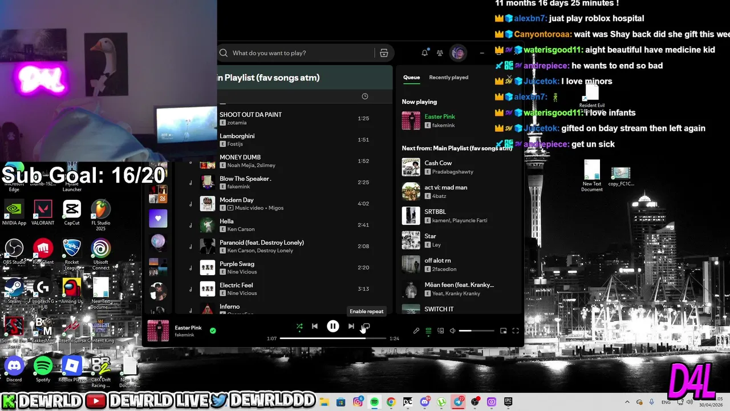This screenshot has width=730, height=411.
Task: Click the green saved checkmark beside Easter Pink
Action: click(213, 331)
